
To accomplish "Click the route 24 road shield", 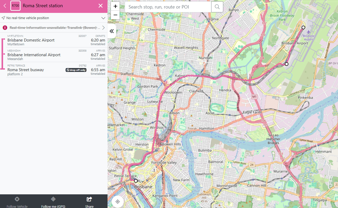I will 252,165.
